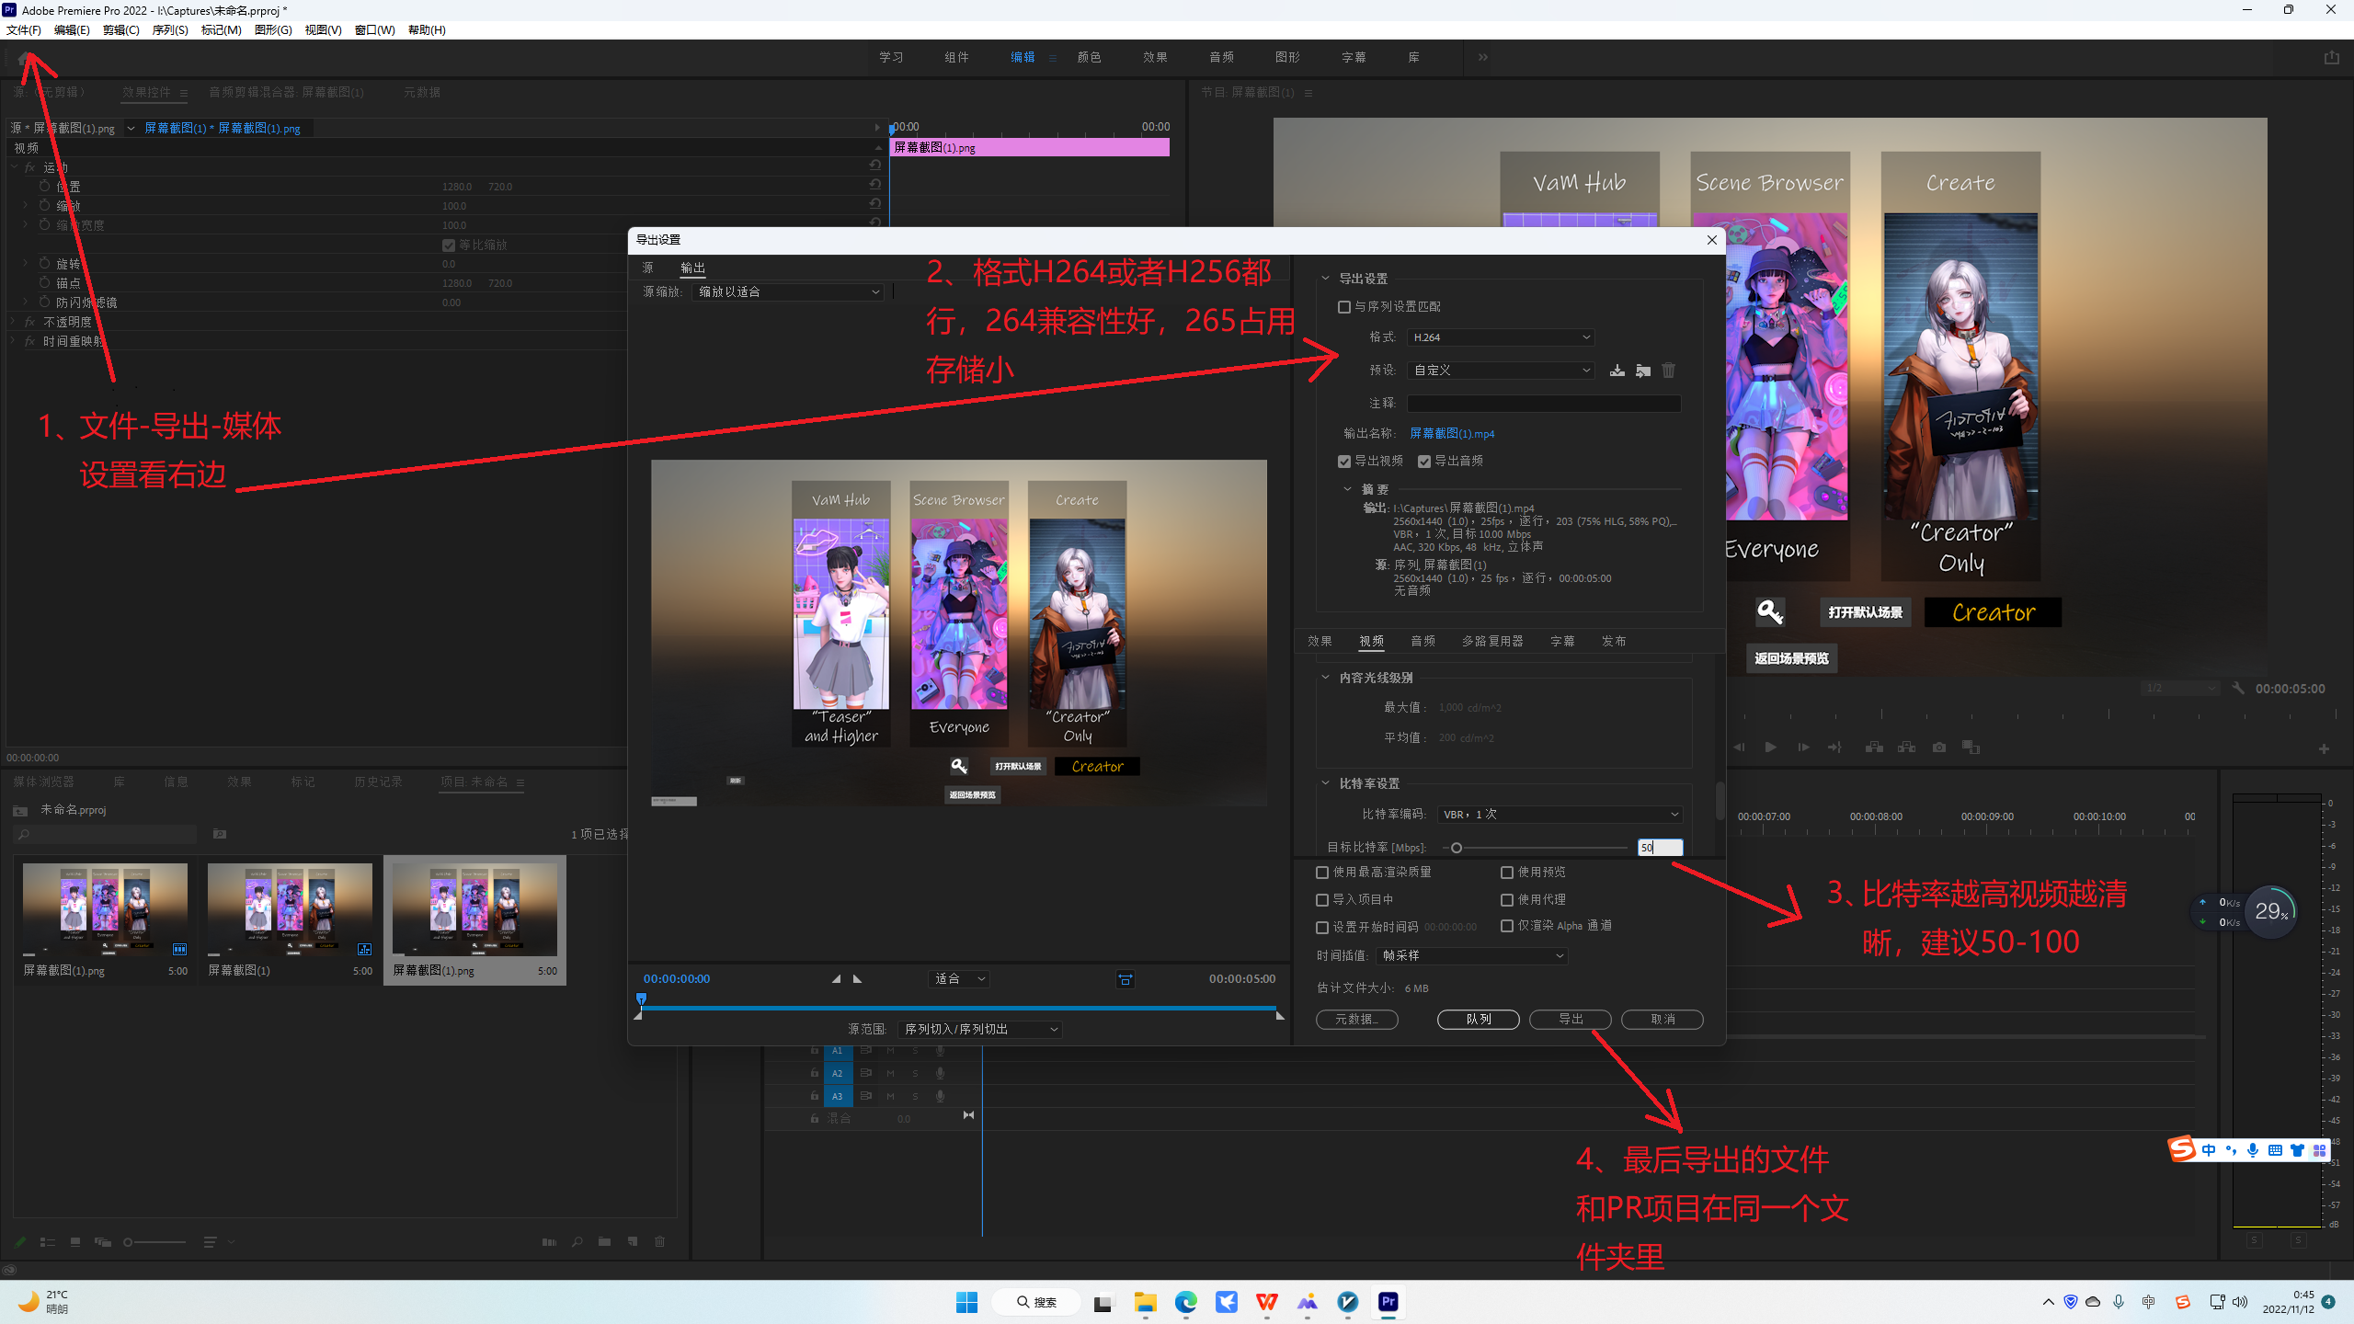Open the 文件(F) menu
Image resolution: width=2354 pixels, height=1324 pixels.
[x=24, y=30]
